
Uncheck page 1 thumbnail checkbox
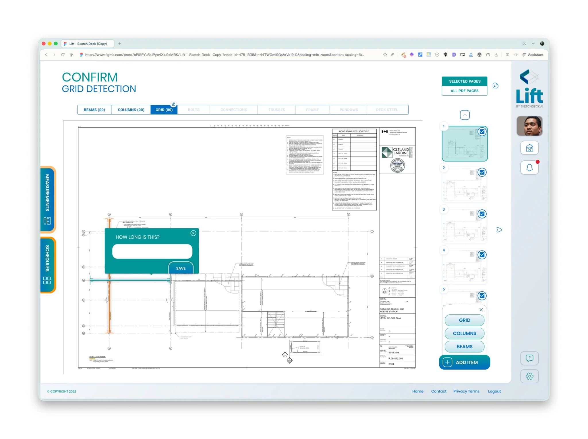pyautogui.click(x=482, y=132)
